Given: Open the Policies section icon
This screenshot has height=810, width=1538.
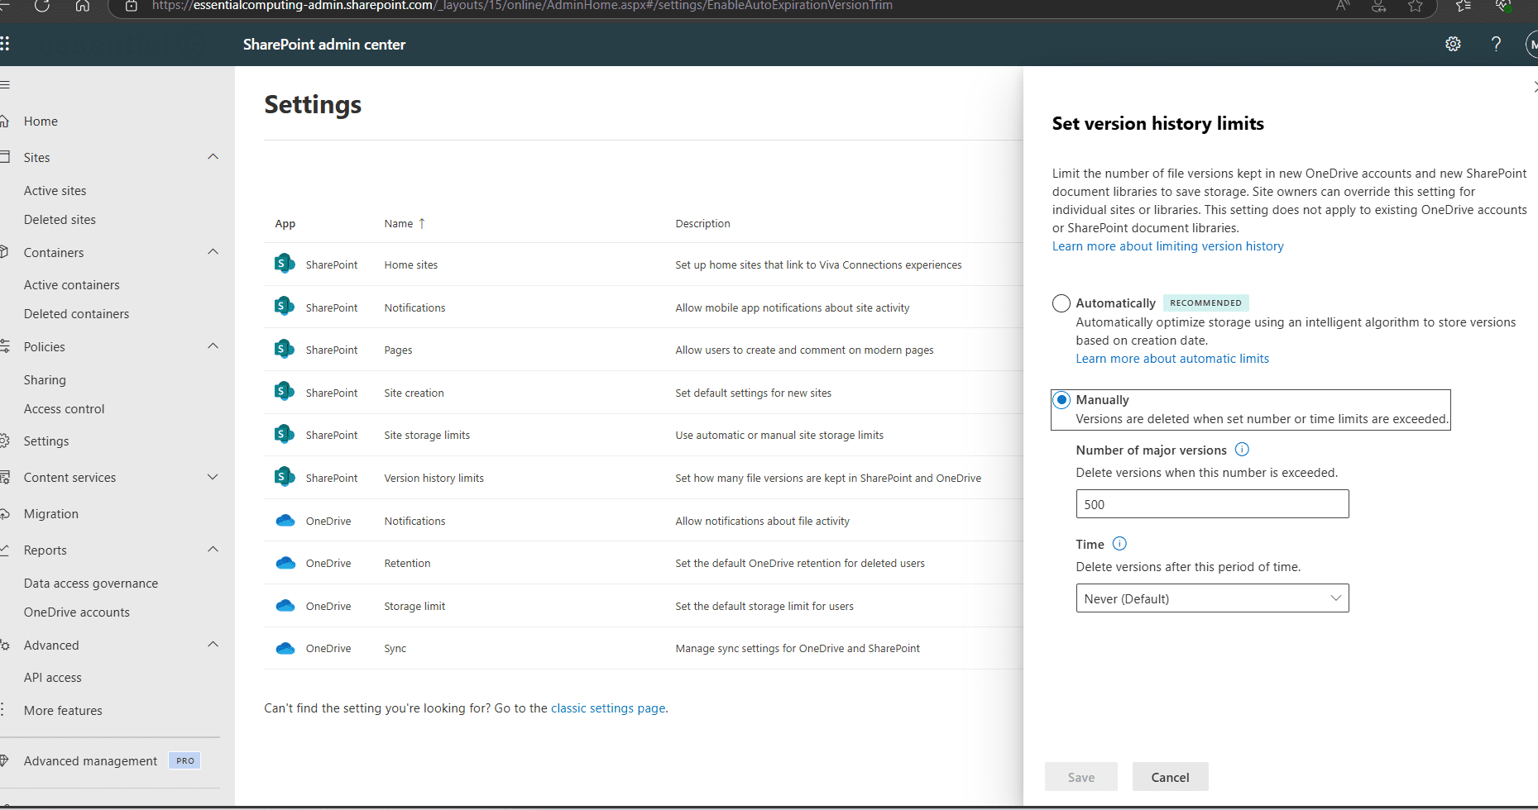Looking at the screenshot, I should [x=5, y=346].
